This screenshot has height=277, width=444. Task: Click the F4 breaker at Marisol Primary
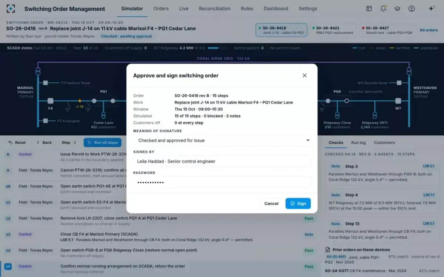click(50, 101)
